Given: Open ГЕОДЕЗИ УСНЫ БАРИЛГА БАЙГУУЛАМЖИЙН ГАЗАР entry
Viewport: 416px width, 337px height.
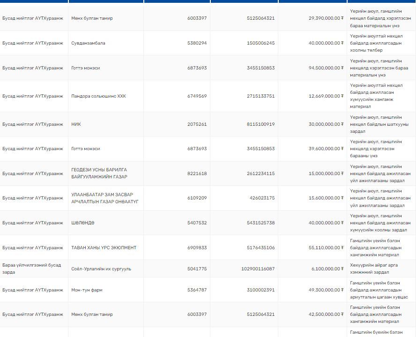Looking at the screenshot, I should pyautogui.click(x=99, y=173).
